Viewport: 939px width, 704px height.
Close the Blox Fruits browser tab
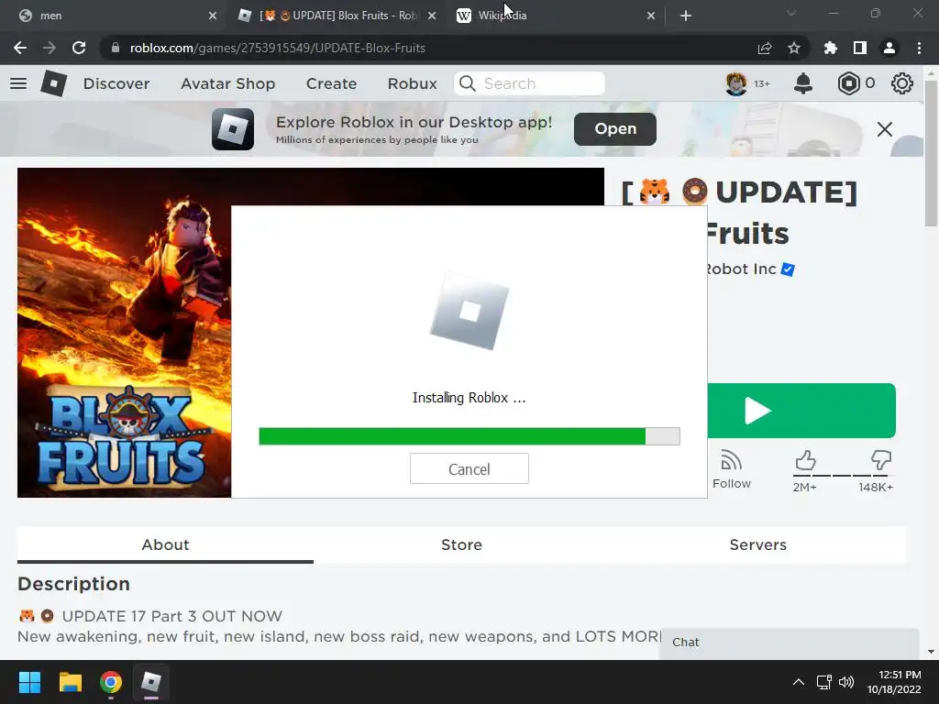432,16
